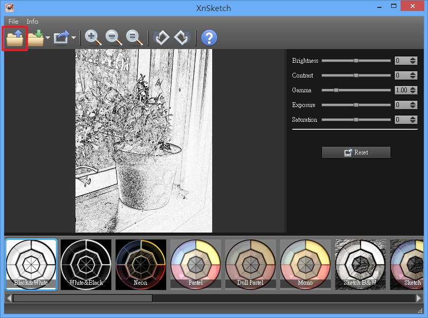Open the File menu
The width and height of the screenshot is (428, 318).
[x=13, y=22]
